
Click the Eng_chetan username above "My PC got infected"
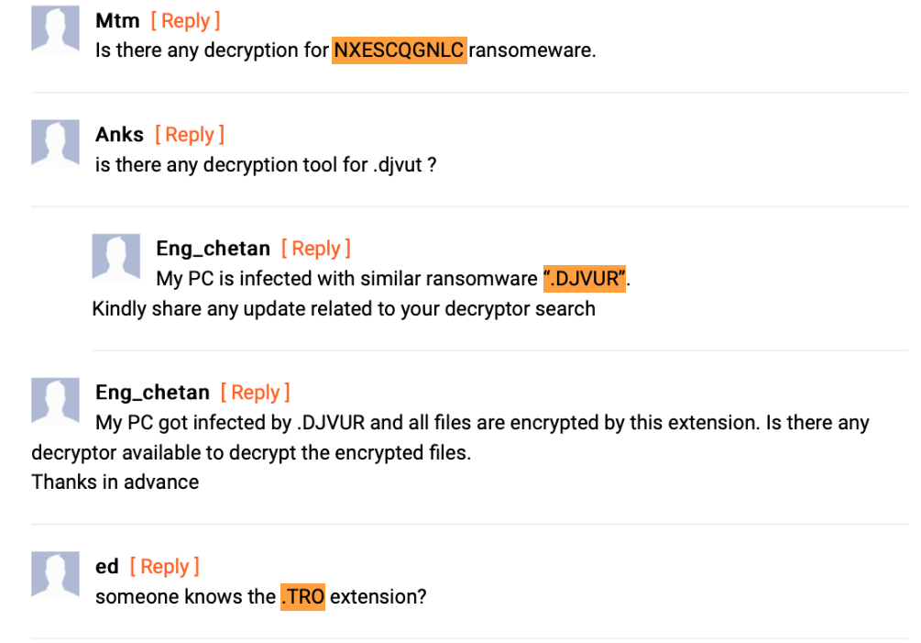pyautogui.click(x=152, y=393)
